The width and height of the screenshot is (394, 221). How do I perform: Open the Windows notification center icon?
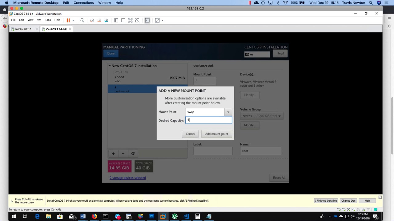[376, 216]
